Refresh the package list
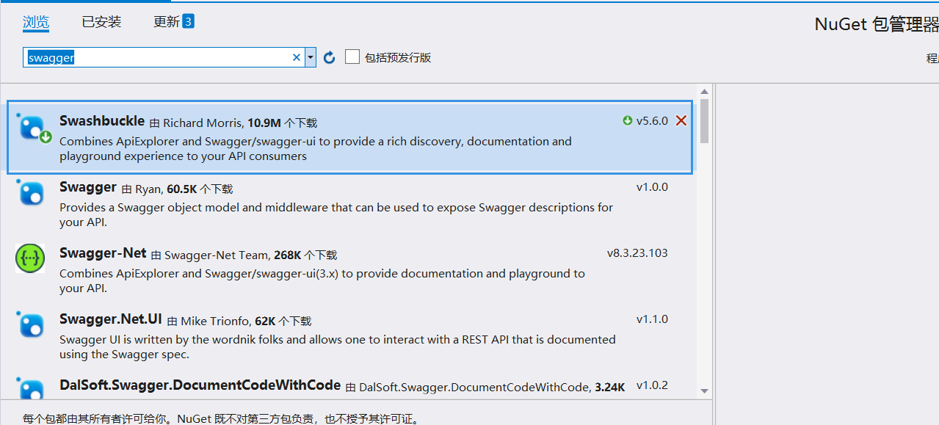This screenshot has width=939, height=425. 330,57
